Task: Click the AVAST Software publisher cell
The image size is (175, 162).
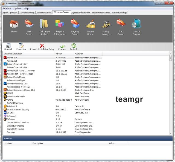Action: click(x=82, y=109)
